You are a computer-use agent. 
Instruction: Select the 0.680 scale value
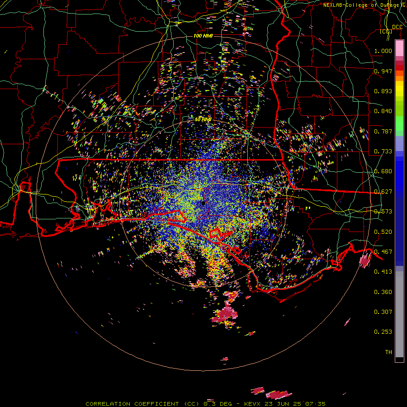[x=383, y=171]
